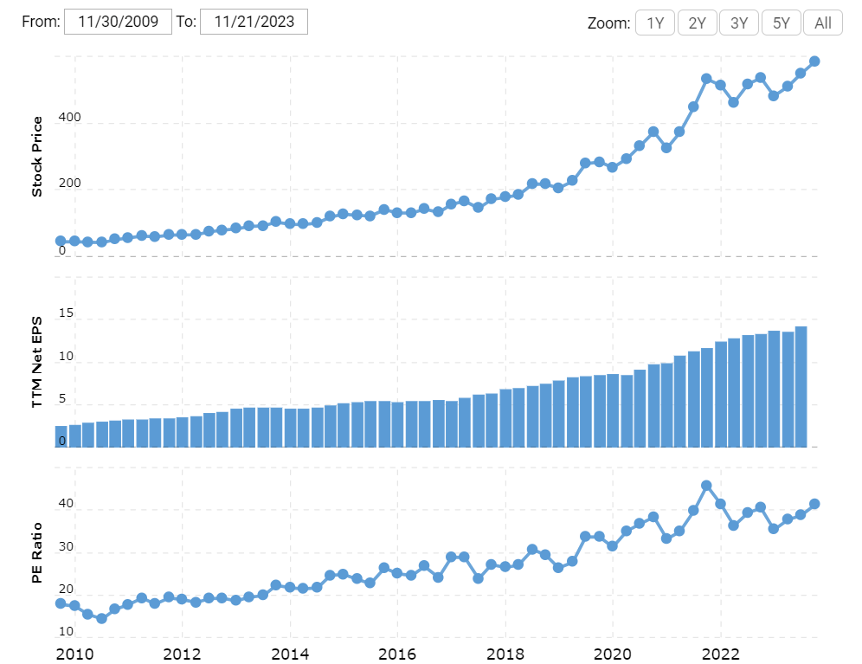The height and width of the screenshot is (664, 862).
Task: Click the highest PE ratio data point
Action: pos(706,486)
